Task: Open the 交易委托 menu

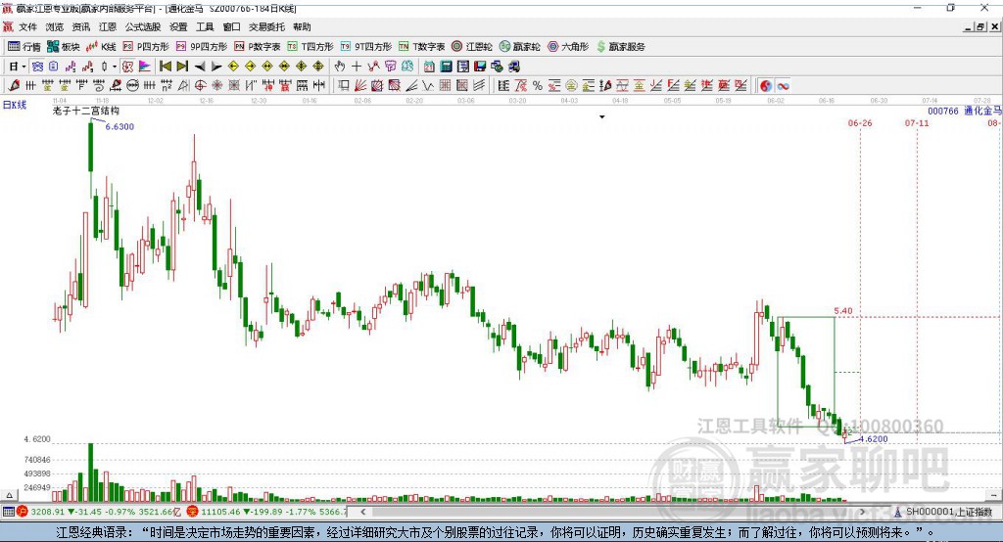Action: pos(266,26)
